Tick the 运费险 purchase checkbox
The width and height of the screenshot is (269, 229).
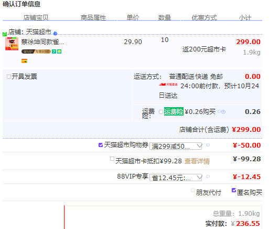(x=161, y=112)
